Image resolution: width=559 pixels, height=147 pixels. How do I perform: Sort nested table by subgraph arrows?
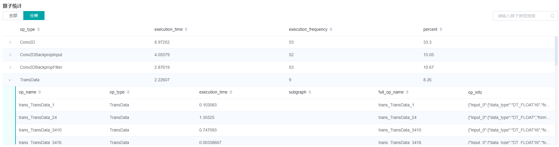click(x=310, y=92)
